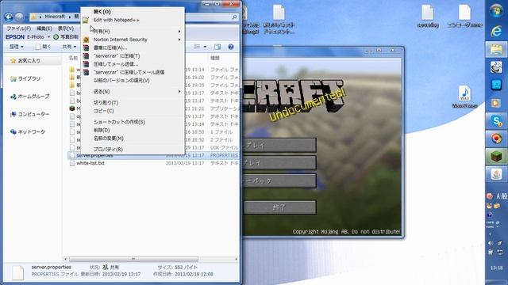Open the File Explorer taskbar icon
Viewport: 508px width, 285px height.
coord(496,49)
